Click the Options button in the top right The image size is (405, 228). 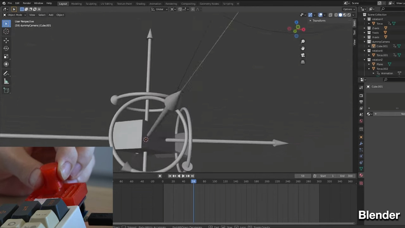[347, 9]
